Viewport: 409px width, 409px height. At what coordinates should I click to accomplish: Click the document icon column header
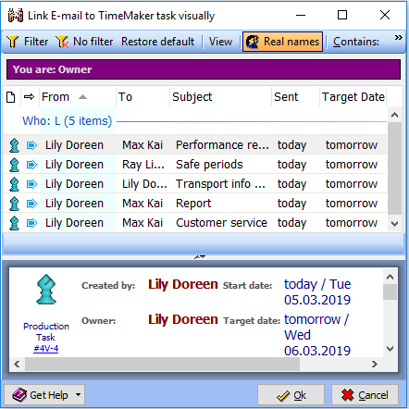coord(11,97)
